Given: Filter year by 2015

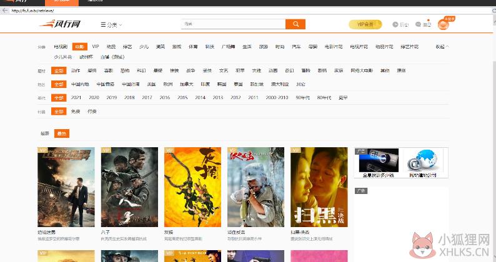Looking at the screenshot, I should pyautogui.click(x=182, y=98).
